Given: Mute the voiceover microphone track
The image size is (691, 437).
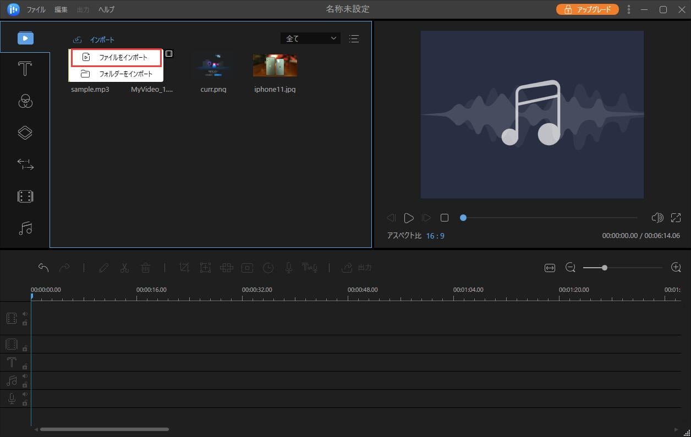Looking at the screenshot, I should pos(25,394).
